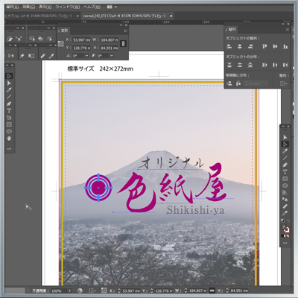Open workspace switcher dropdown in menu bar
This screenshot has width=298, height=298.
[112, 7]
